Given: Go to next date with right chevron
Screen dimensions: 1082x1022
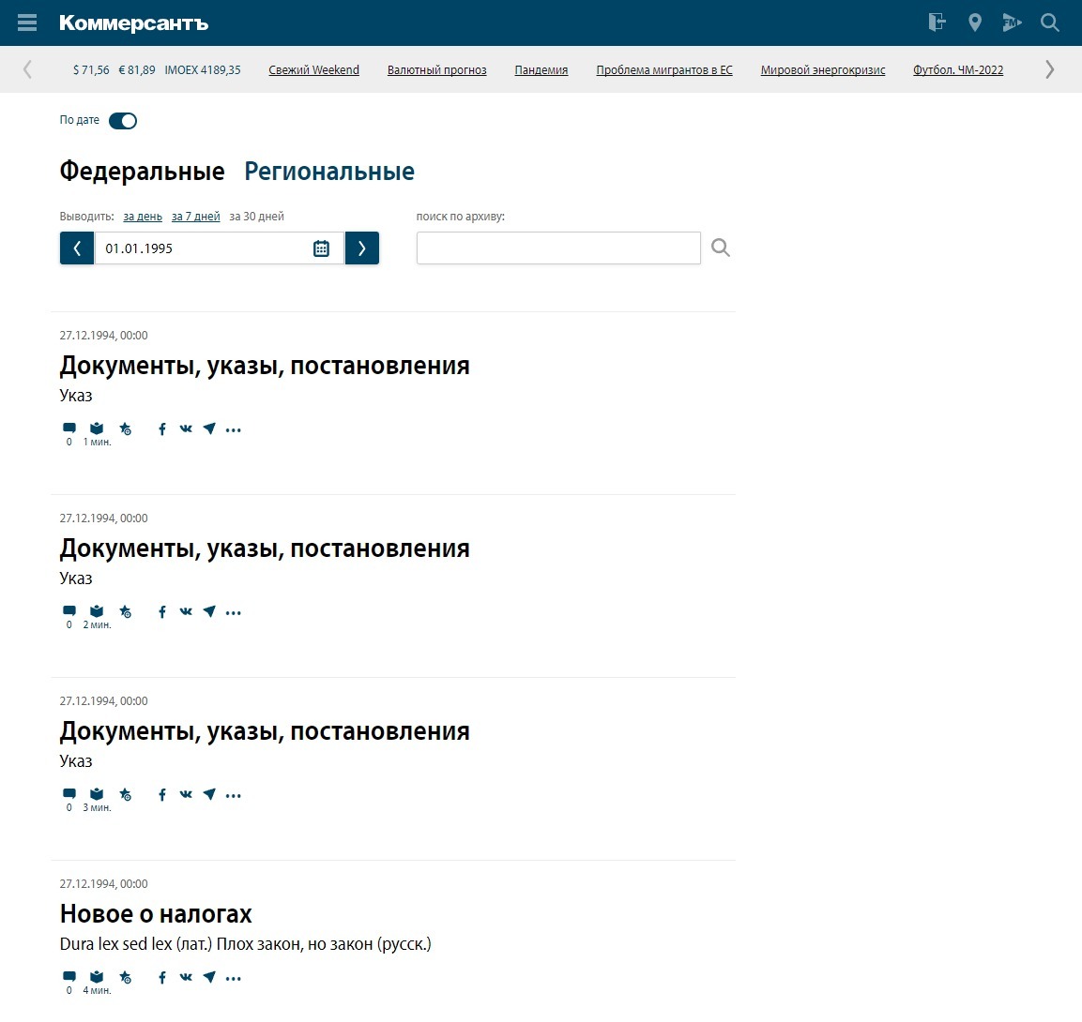Looking at the screenshot, I should click(361, 248).
